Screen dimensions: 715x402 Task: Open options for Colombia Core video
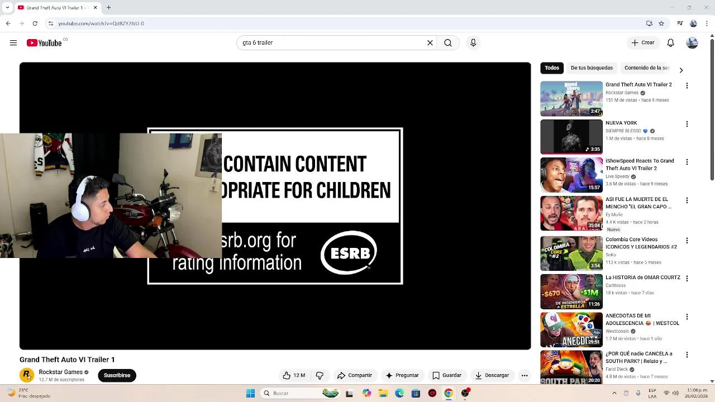pyautogui.click(x=687, y=240)
